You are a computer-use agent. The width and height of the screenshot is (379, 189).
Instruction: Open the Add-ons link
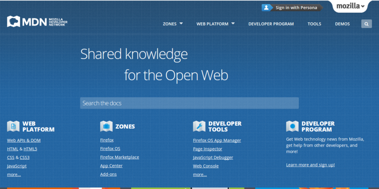point(108,174)
